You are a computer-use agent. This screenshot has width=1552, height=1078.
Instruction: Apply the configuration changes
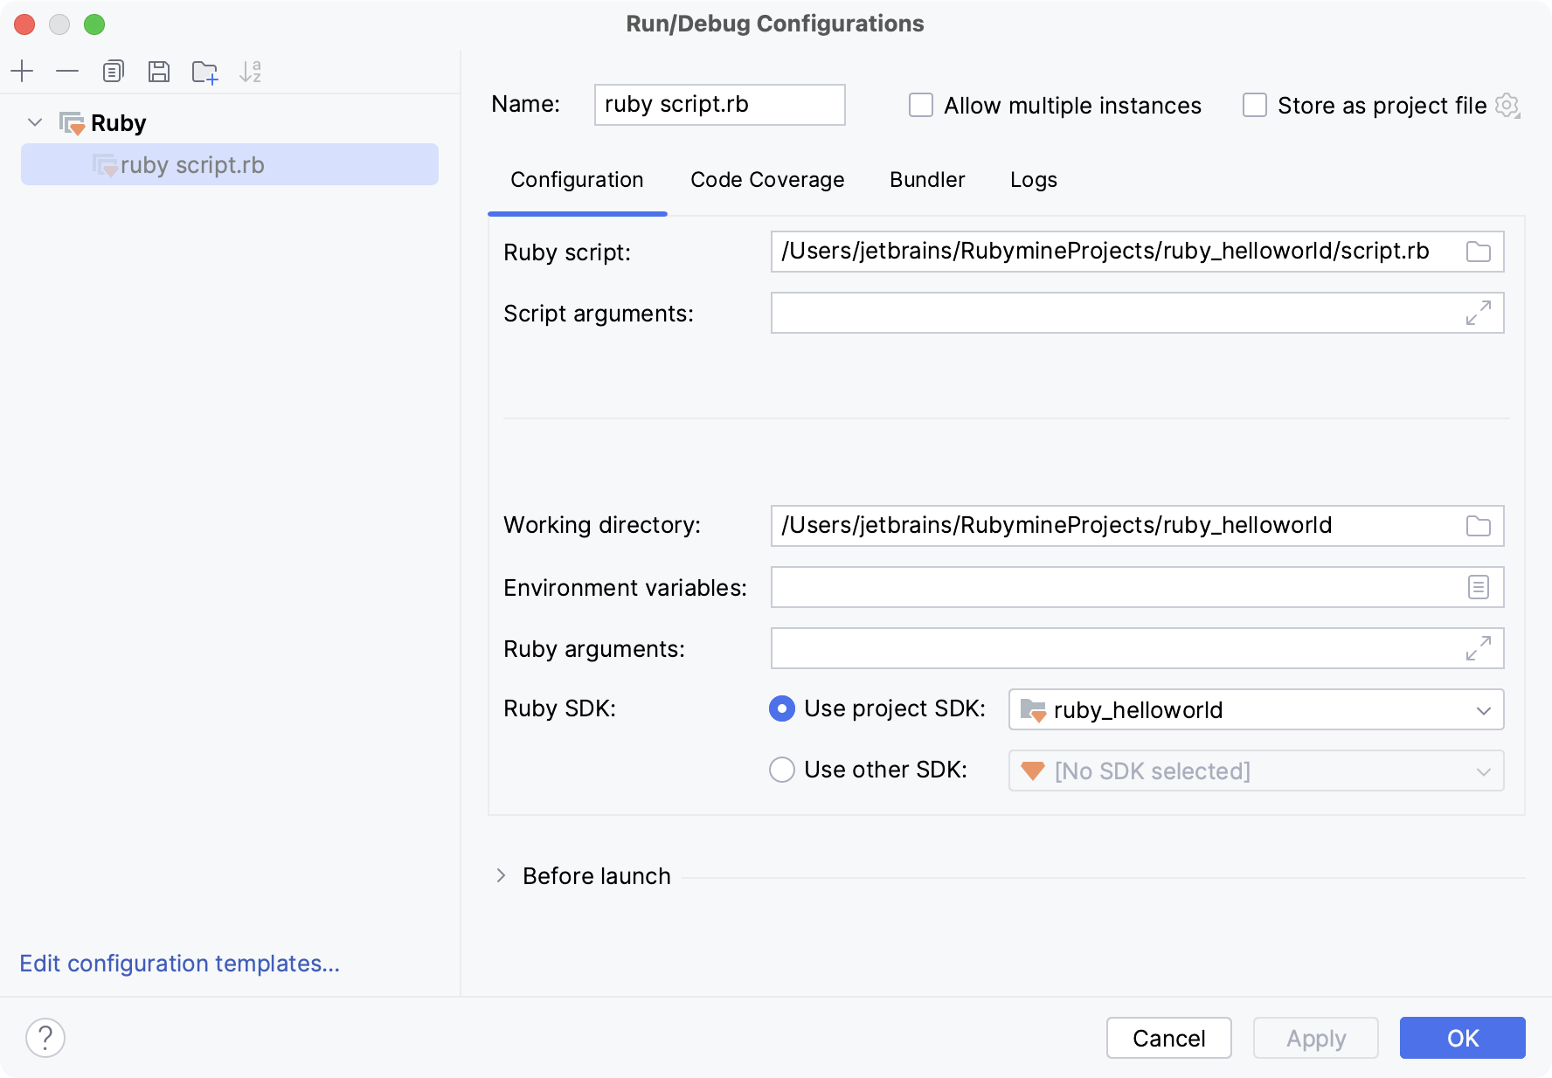click(1315, 1038)
